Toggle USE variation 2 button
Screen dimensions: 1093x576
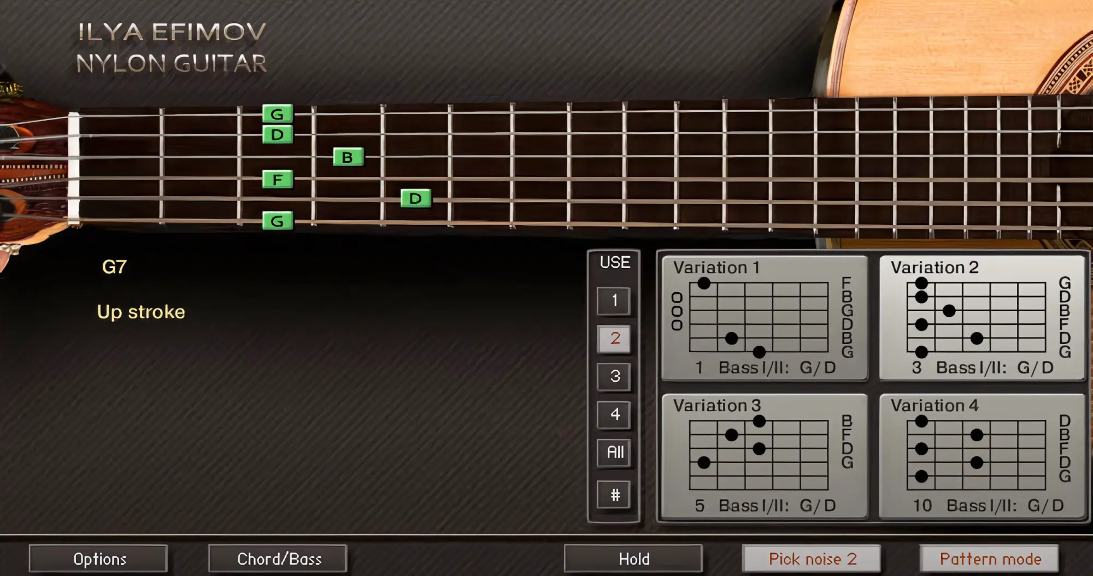614,339
